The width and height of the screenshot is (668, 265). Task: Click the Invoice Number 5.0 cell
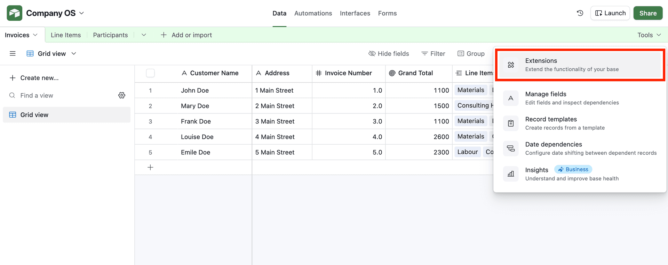349,152
